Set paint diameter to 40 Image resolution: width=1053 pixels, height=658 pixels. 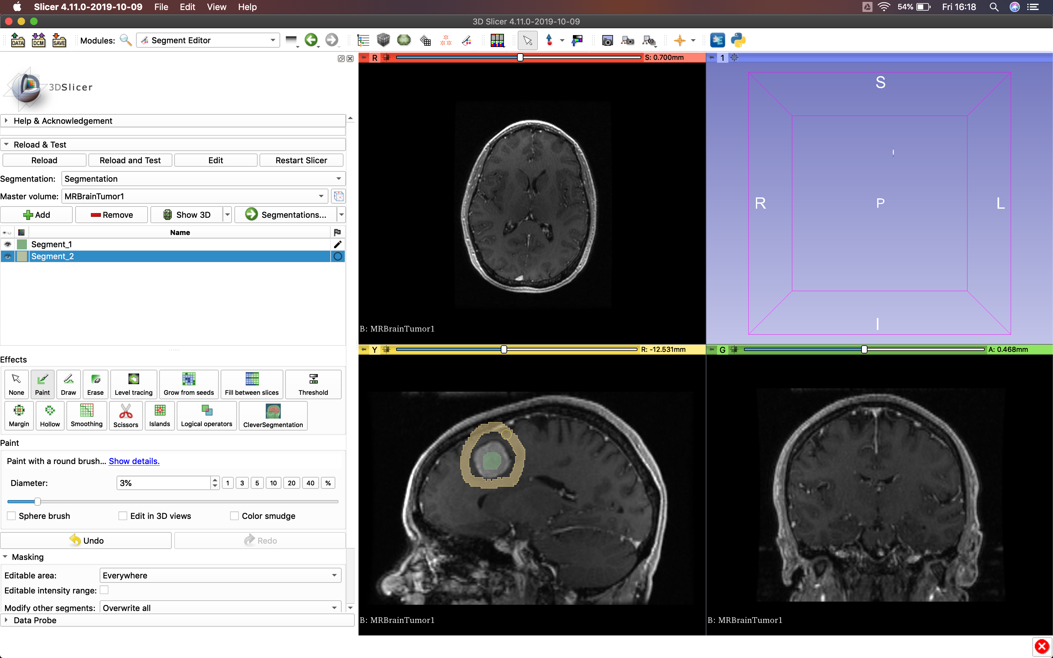310,483
